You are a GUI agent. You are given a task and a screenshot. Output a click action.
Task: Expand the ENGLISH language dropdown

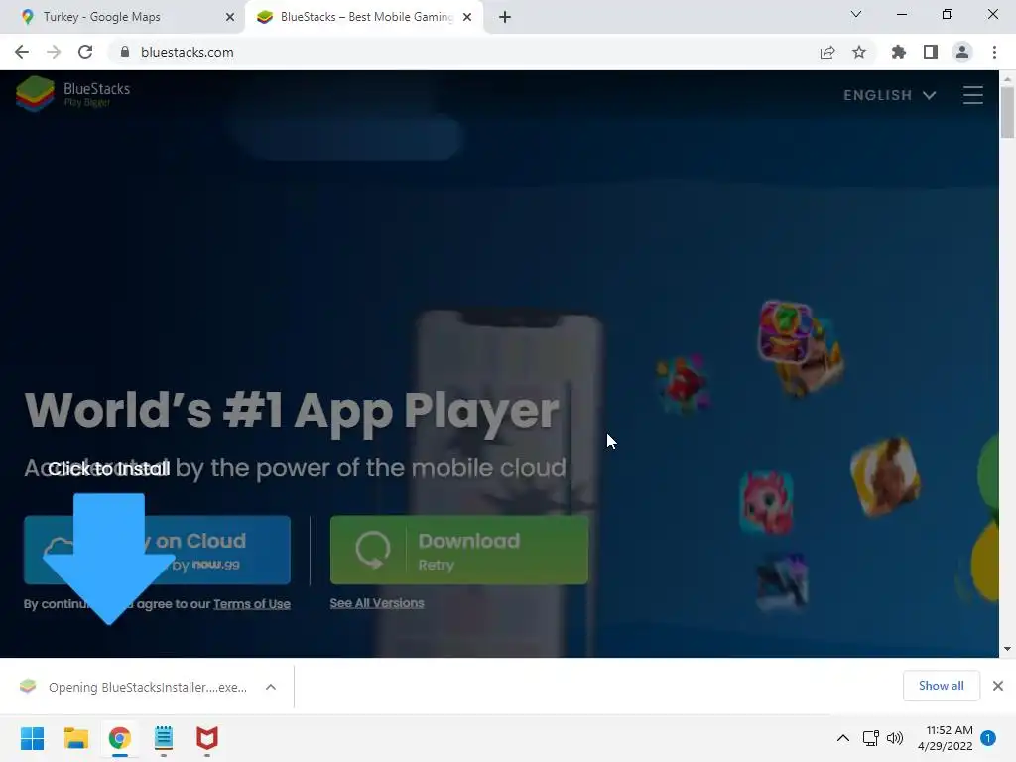[x=890, y=95]
